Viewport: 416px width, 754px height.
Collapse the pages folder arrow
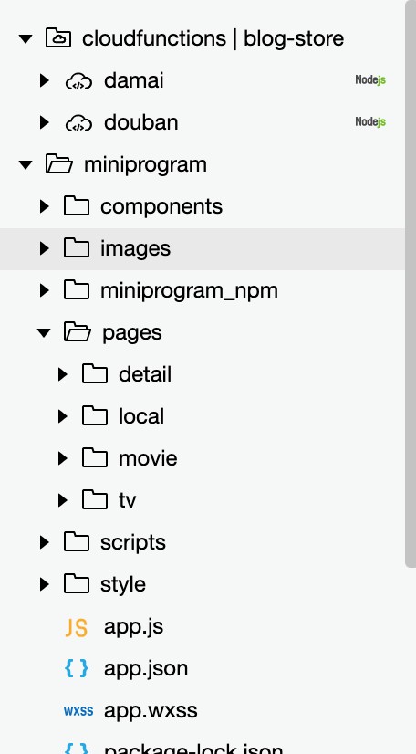(44, 332)
